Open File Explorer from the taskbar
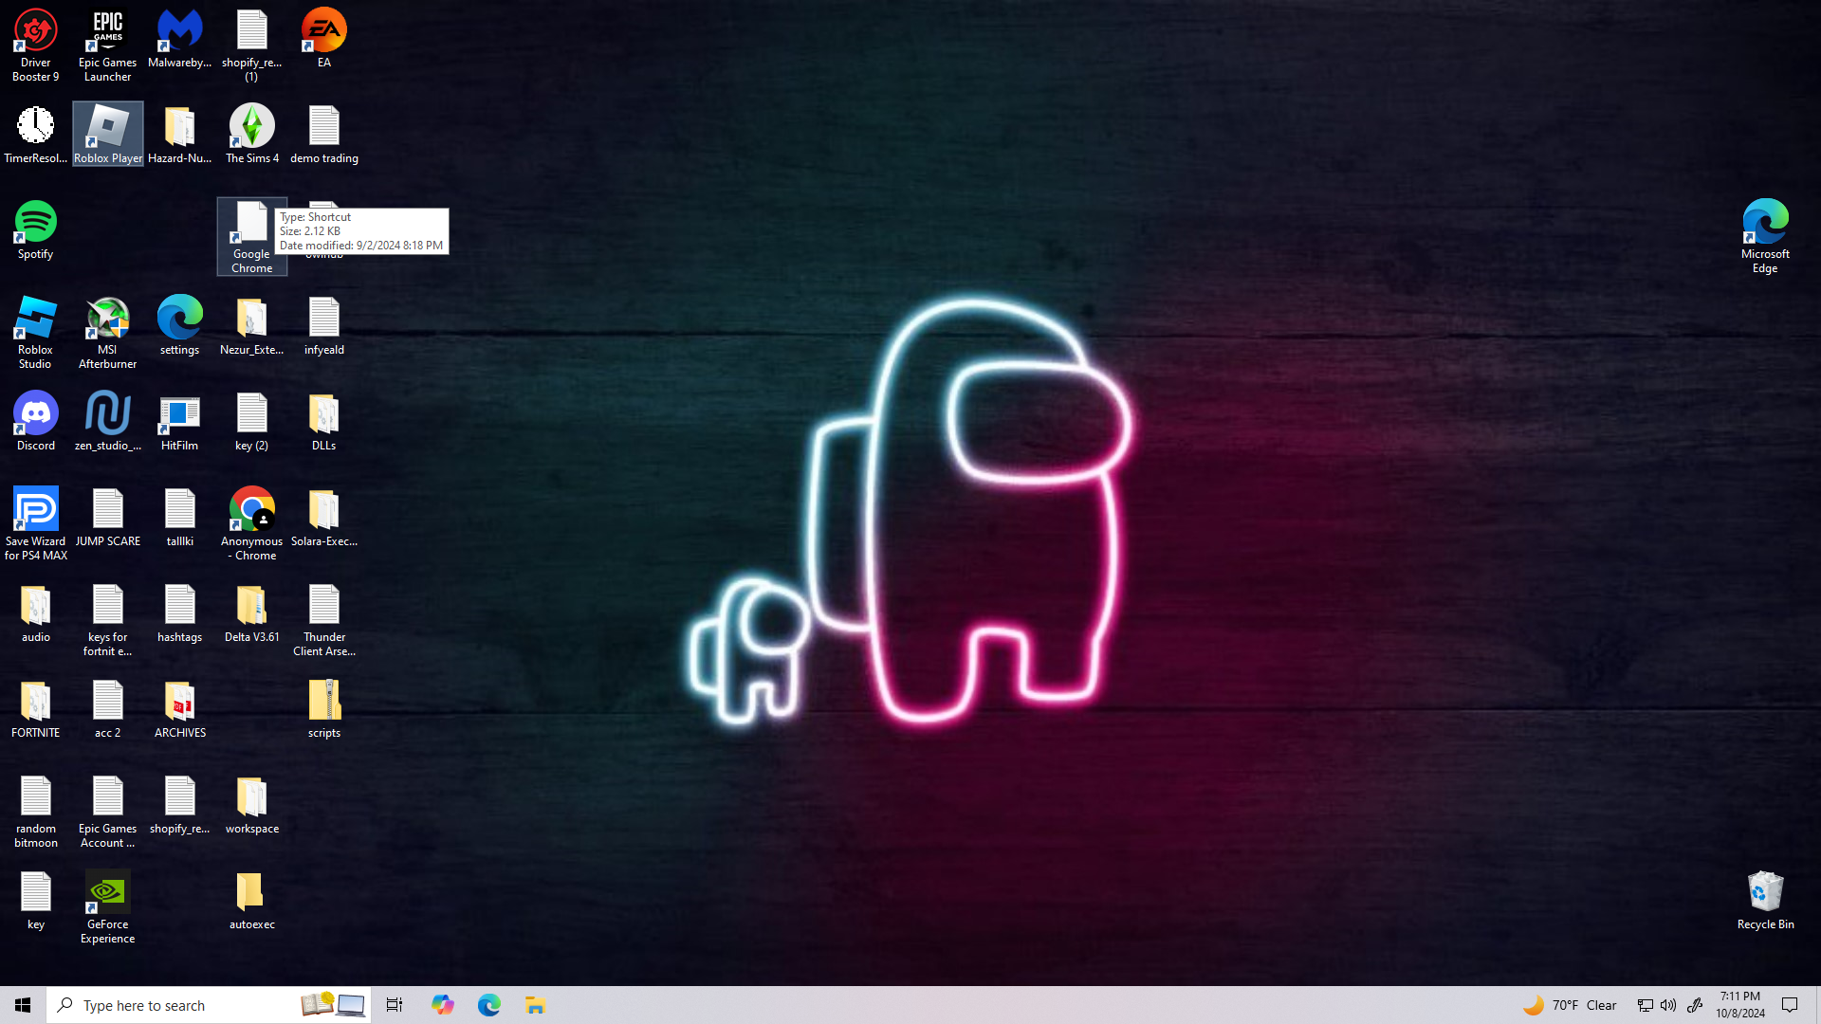Screen dimensions: 1821x1024 click(x=535, y=1005)
